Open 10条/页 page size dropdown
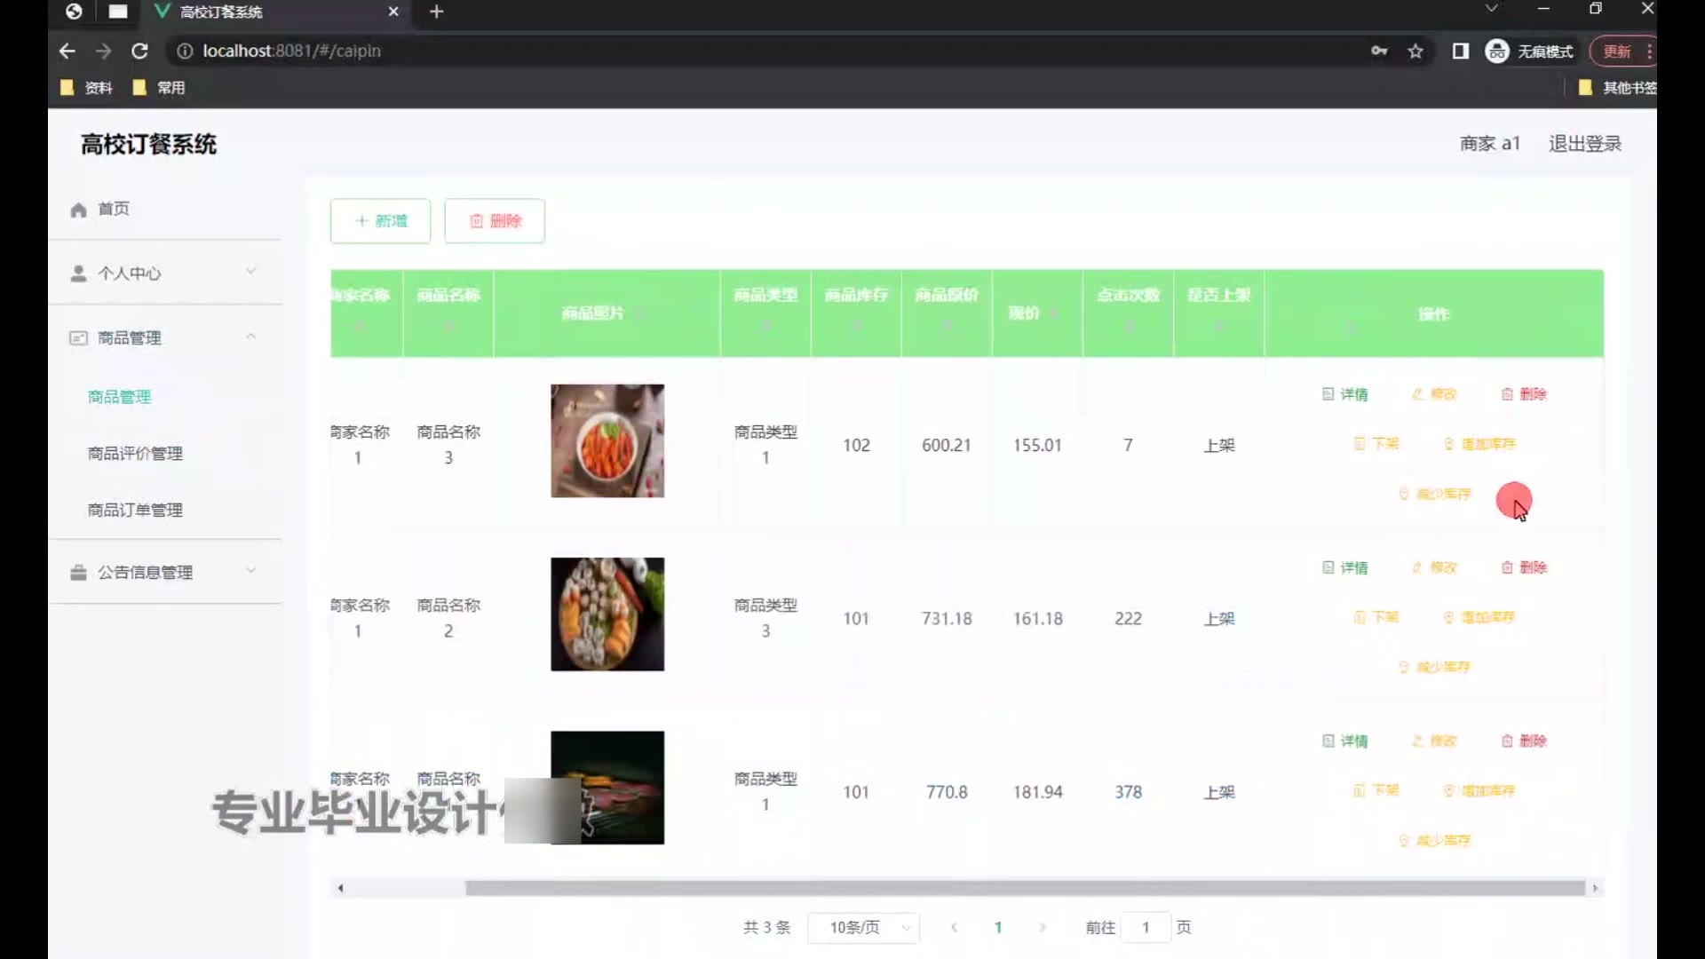1705x959 pixels. 863,928
